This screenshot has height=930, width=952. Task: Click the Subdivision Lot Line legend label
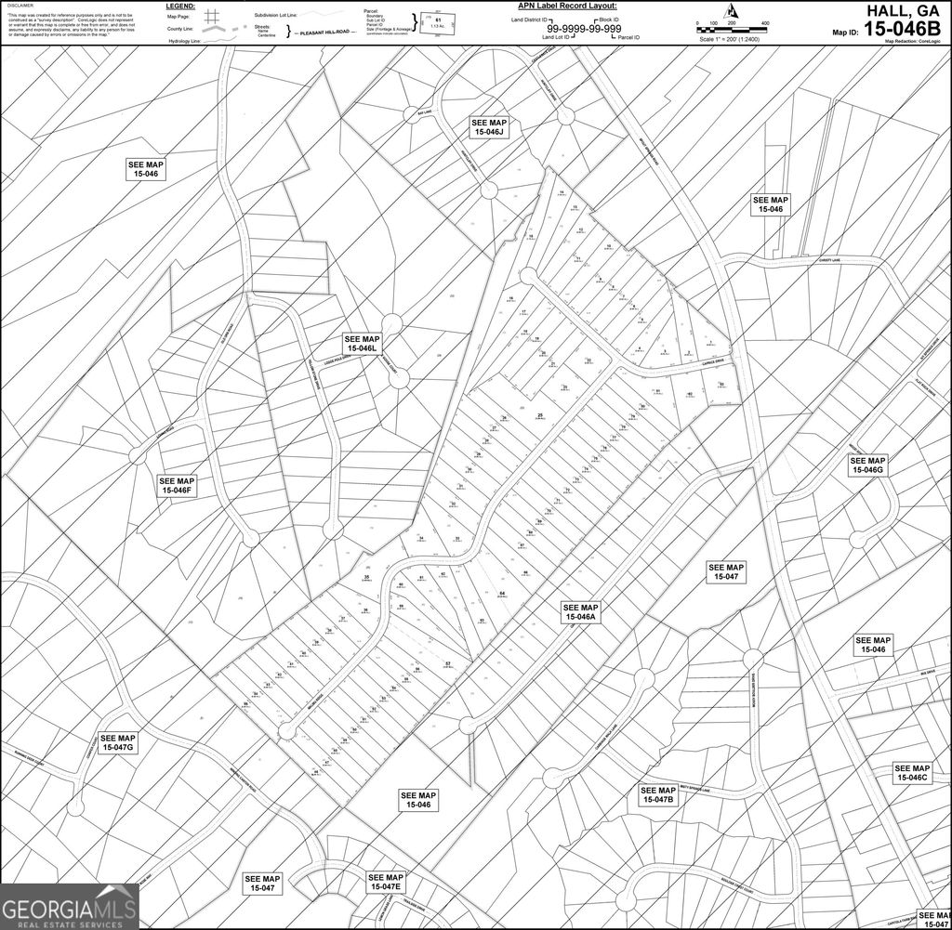point(275,15)
